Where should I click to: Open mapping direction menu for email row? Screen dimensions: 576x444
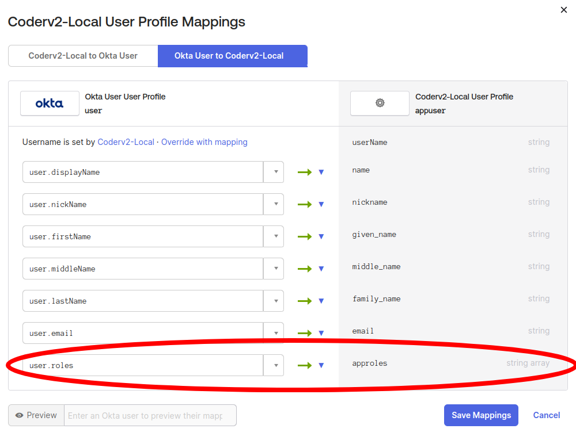tap(321, 333)
